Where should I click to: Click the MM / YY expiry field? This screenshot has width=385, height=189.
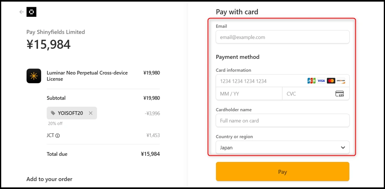coord(249,94)
